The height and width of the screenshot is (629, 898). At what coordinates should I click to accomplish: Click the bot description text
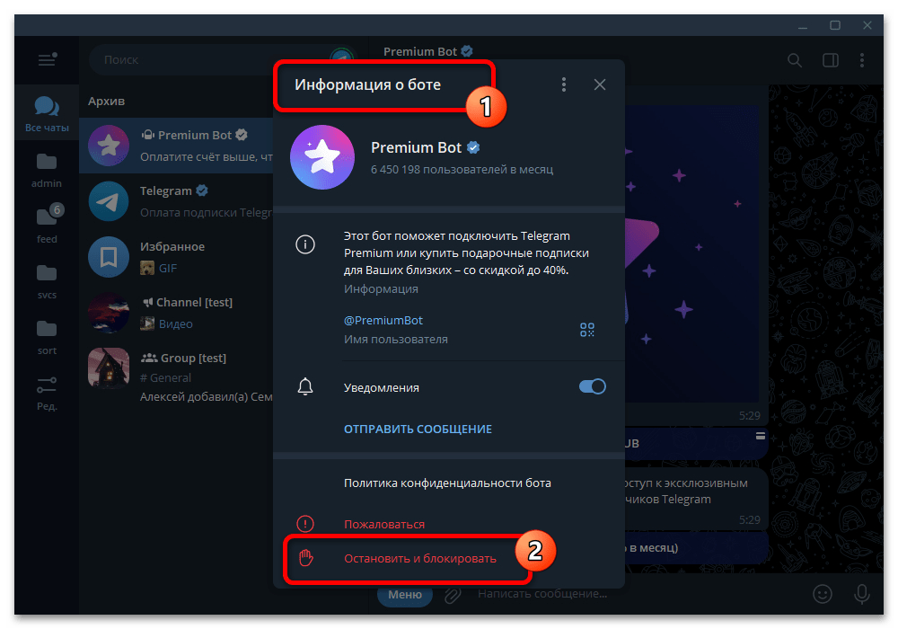(466, 252)
